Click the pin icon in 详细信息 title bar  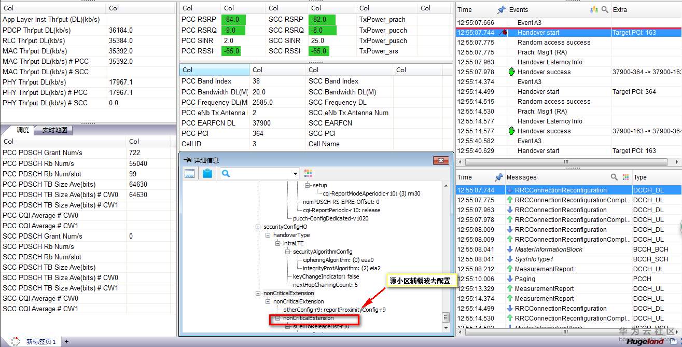point(188,160)
